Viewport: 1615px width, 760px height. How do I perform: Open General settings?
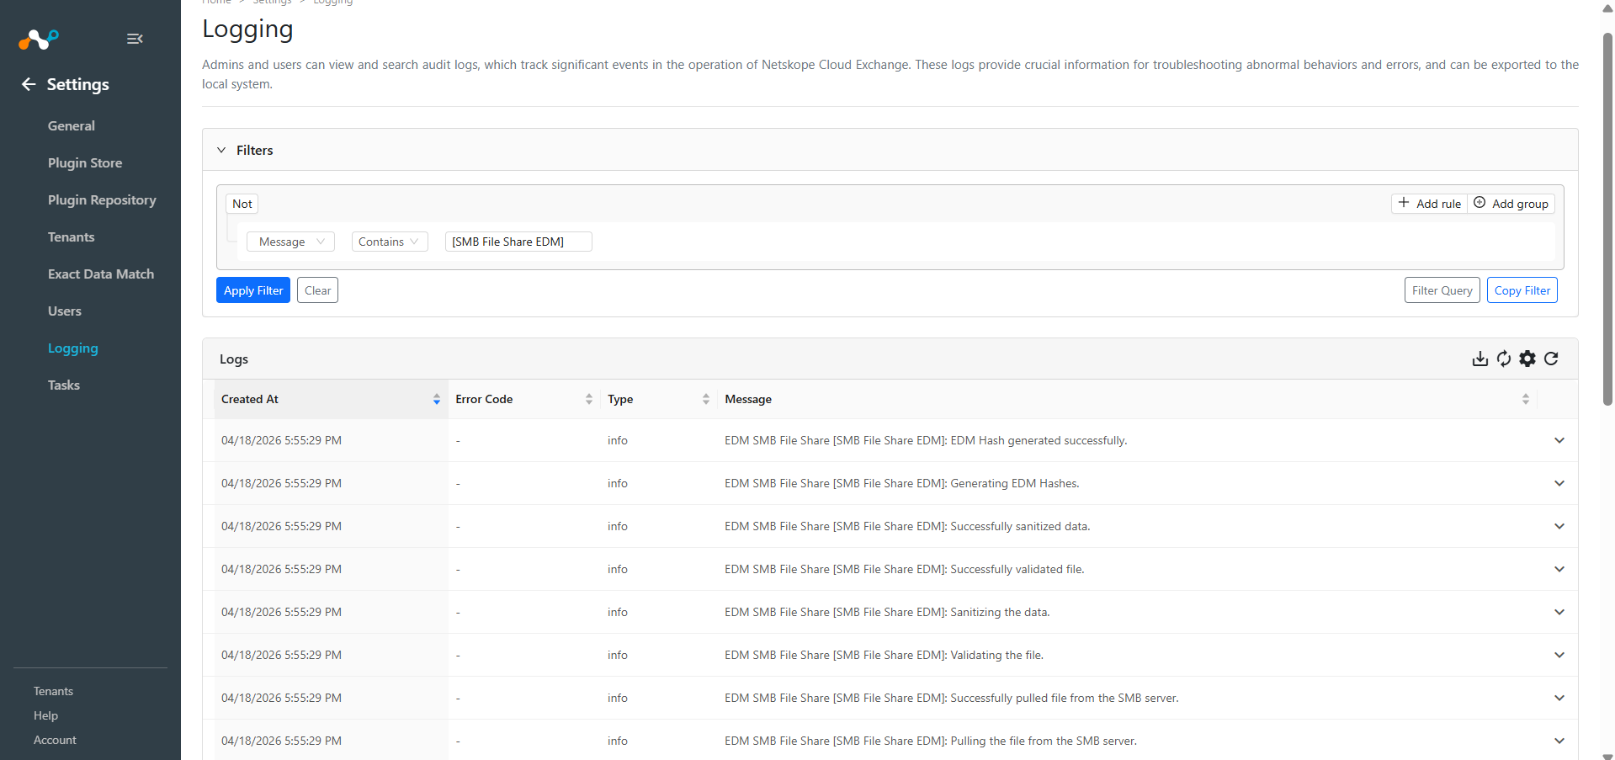coord(72,126)
